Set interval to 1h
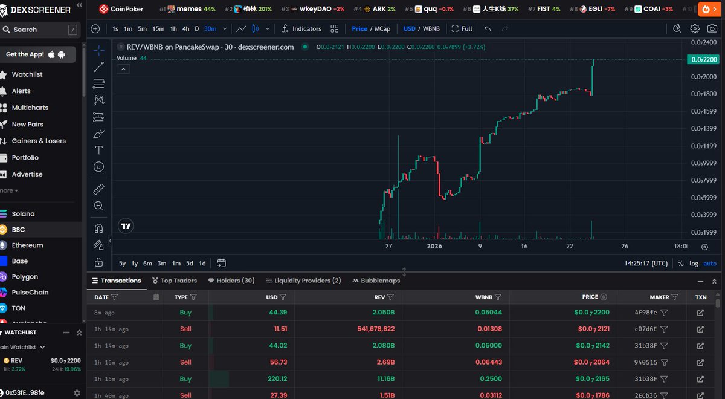Viewport: 725px width, 399px height. (x=173, y=28)
